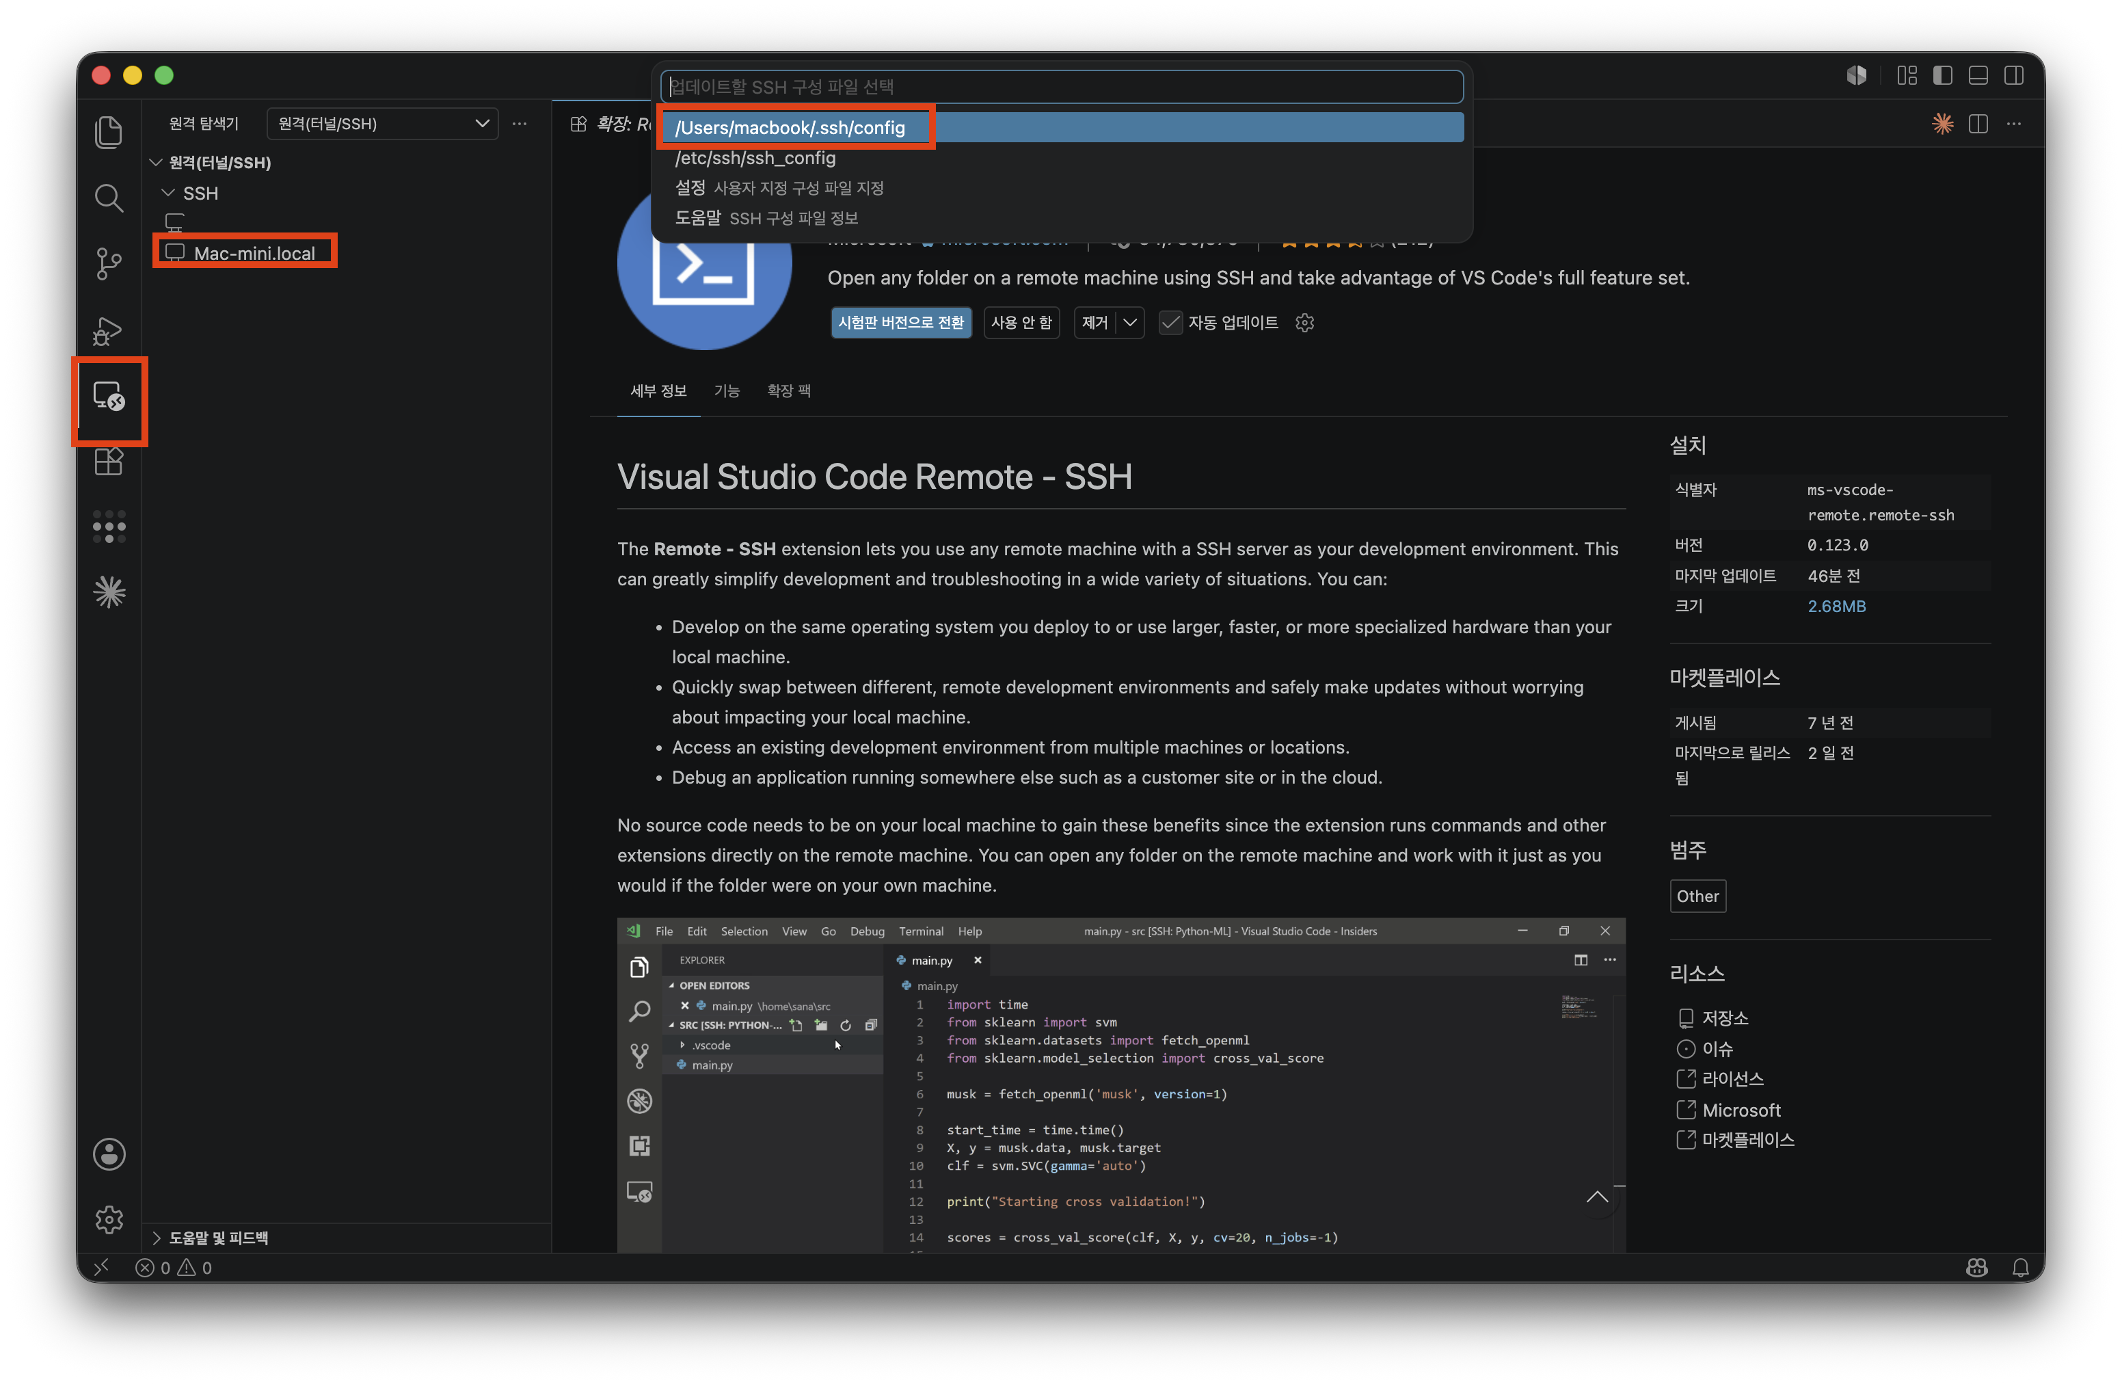
Task: Open the Explorer view in the activity bar
Action: [109, 132]
